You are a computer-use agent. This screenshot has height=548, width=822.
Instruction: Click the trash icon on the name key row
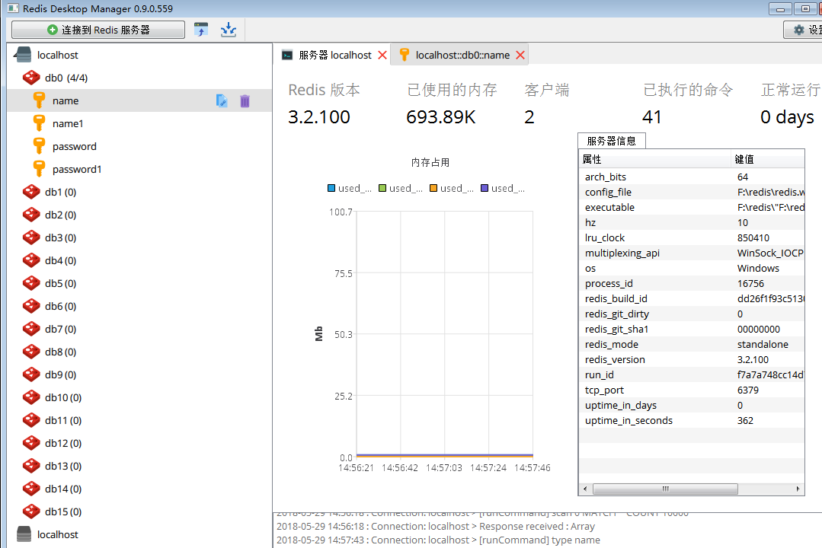click(245, 100)
